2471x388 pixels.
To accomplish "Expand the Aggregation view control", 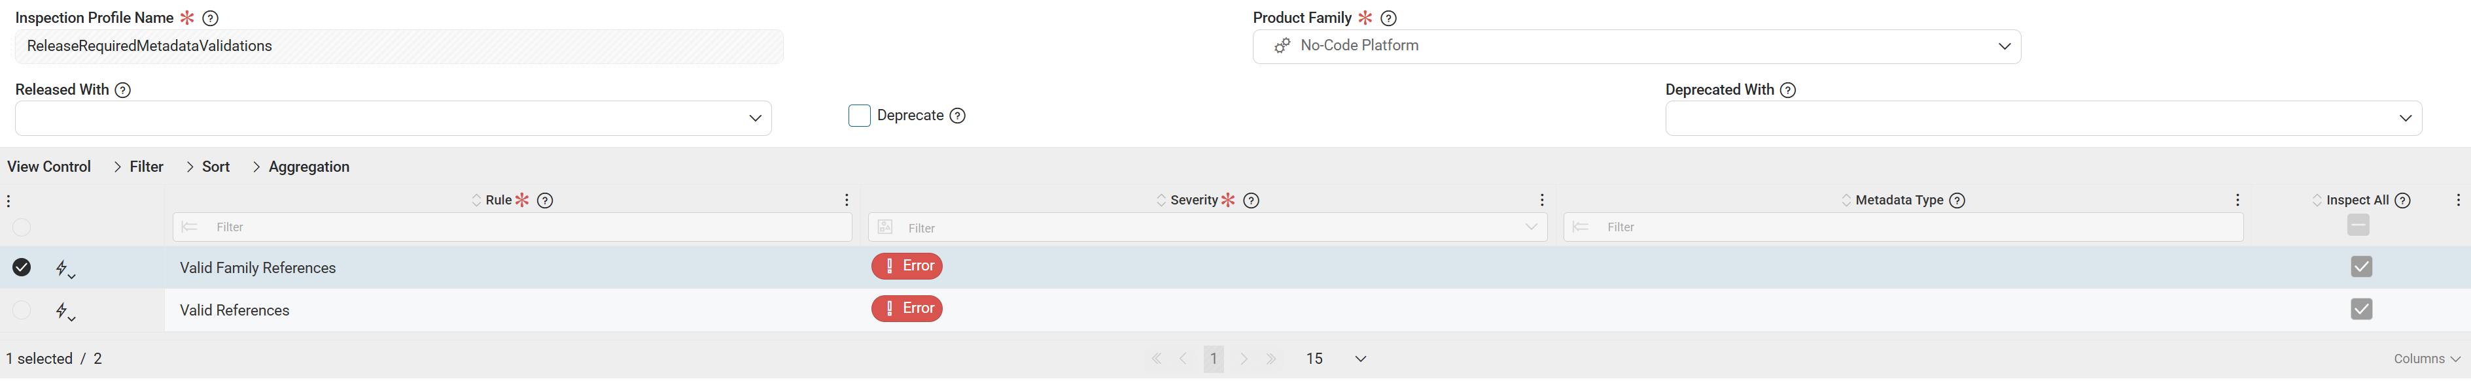I will tap(300, 167).
